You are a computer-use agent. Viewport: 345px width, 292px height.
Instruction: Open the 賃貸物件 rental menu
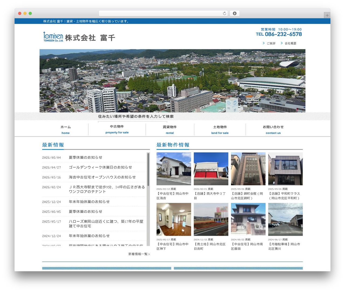(170, 130)
